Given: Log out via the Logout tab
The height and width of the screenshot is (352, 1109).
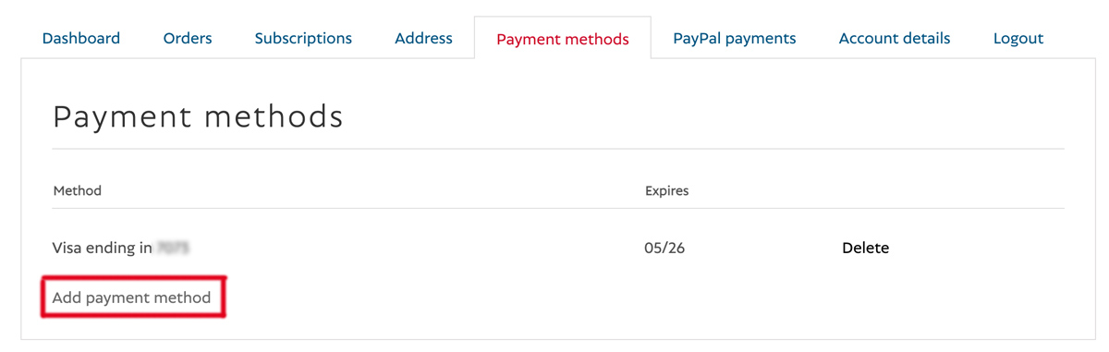Looking at the screenshot, I should [1018, 38].
